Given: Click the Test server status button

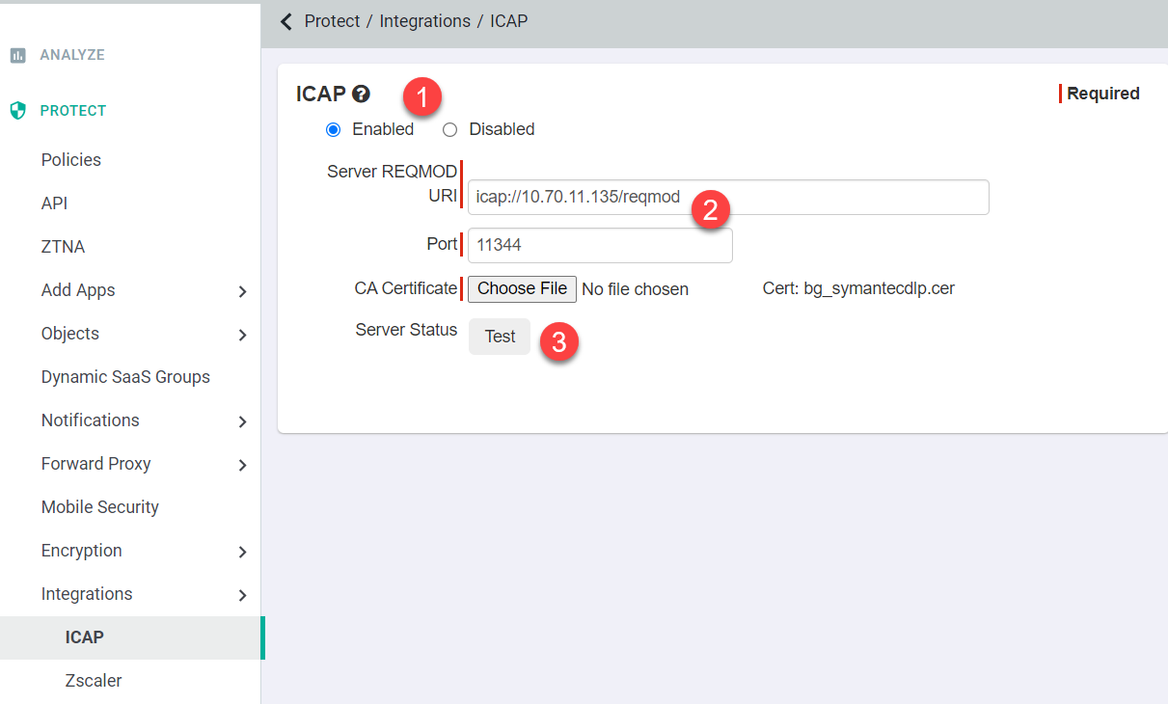Looking at the screenshot, I should [x=500, y=337].
